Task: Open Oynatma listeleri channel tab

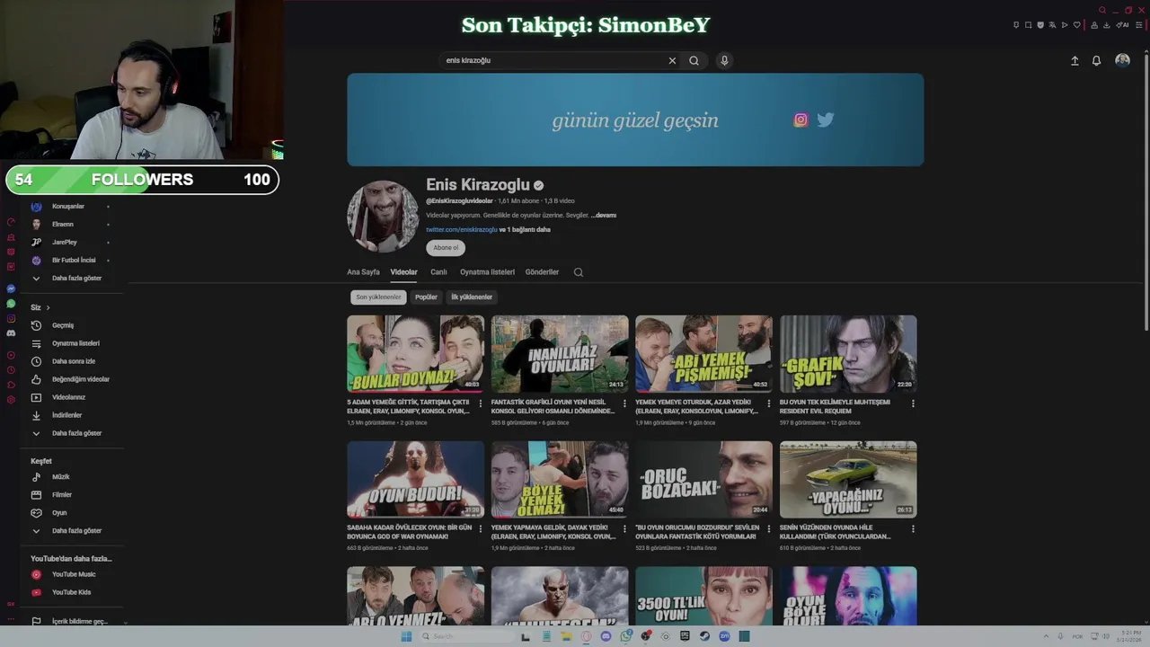Action: click(487, 272)
